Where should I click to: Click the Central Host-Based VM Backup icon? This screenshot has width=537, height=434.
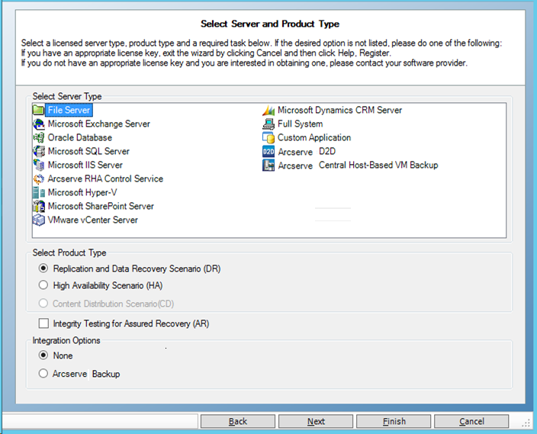[268, 165]
